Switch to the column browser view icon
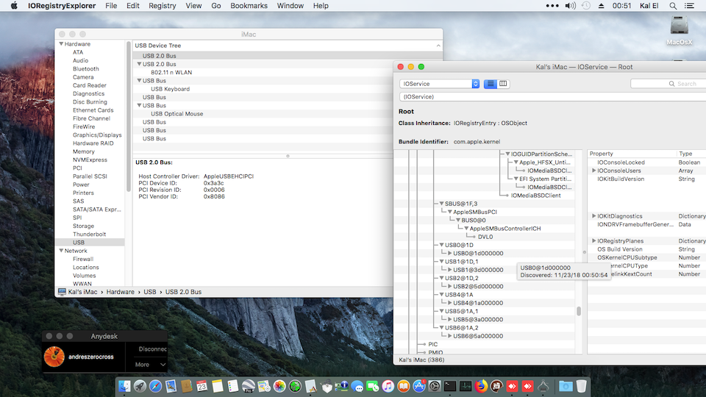The width and height of the screenshot is (706, 397). click(504, 84)
